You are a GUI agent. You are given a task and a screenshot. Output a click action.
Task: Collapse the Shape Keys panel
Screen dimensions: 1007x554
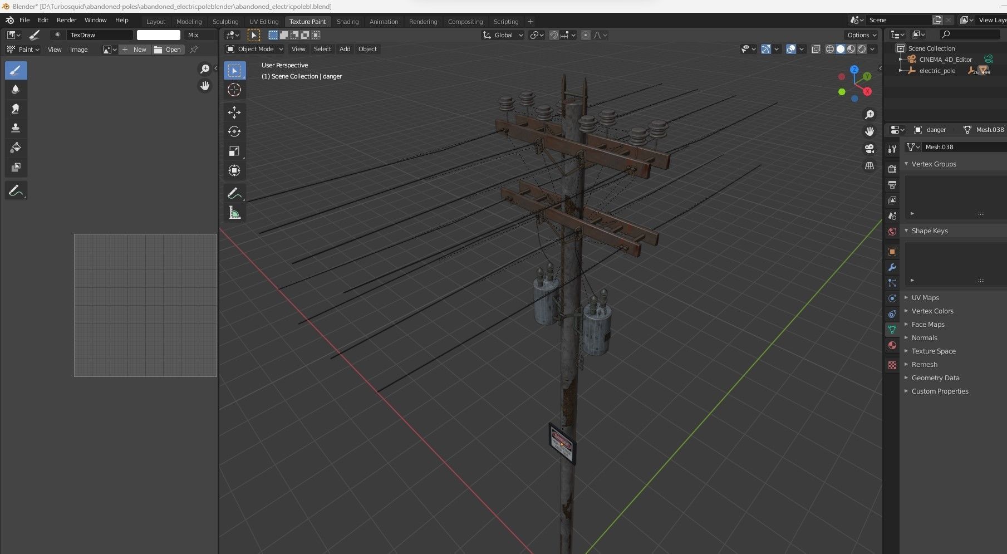click(x=906, y=231)
